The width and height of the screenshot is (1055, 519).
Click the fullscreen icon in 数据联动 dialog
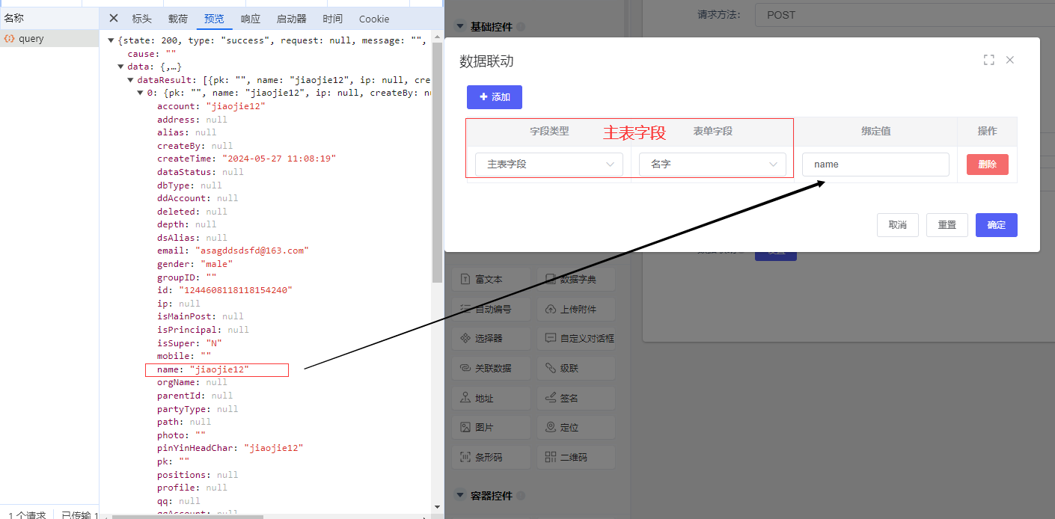coord(988,60)
